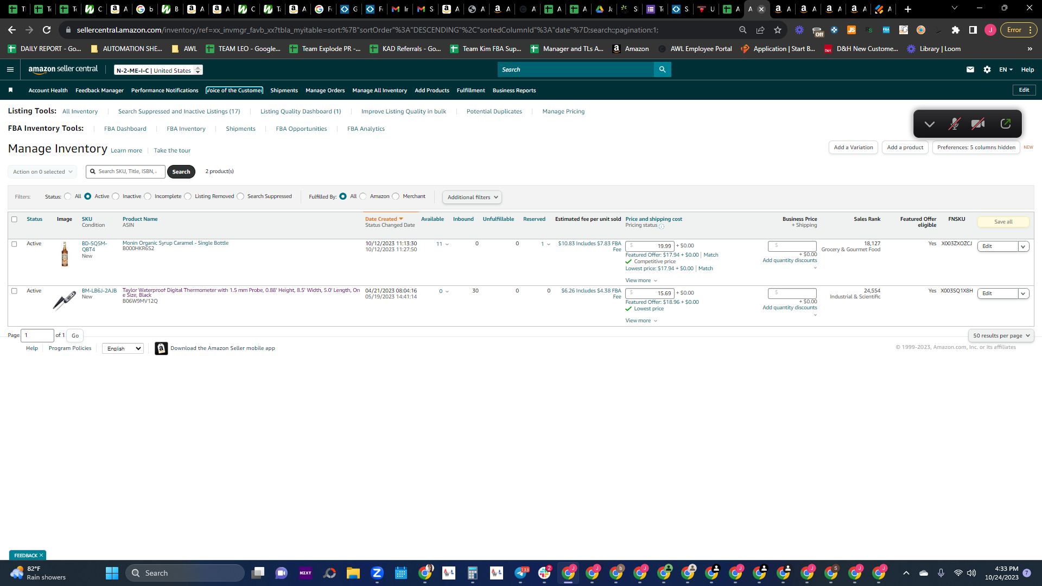The width and height of the screenshot is (1042, 586).
Task: Click the search magnifier button in header
Action: (x=662, y=69)
